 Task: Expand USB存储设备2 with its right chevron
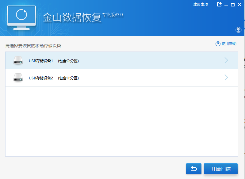click(226, 78)
